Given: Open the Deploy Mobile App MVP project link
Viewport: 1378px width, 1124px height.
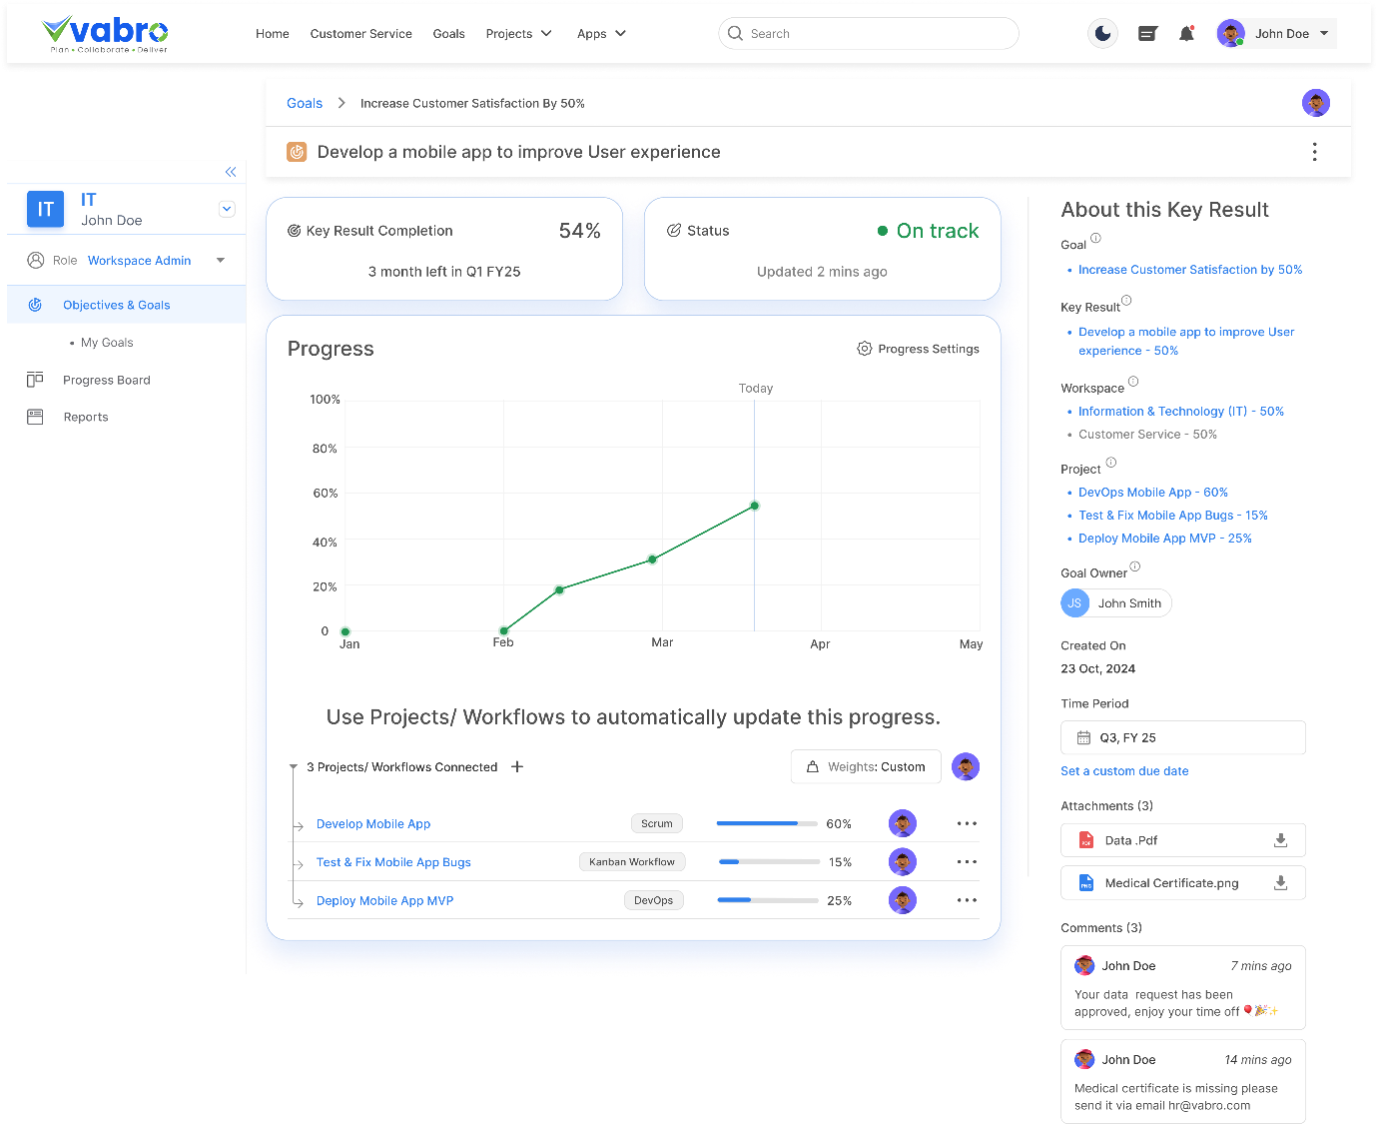Looking at the screenshot, I should [x=384, y=901].
